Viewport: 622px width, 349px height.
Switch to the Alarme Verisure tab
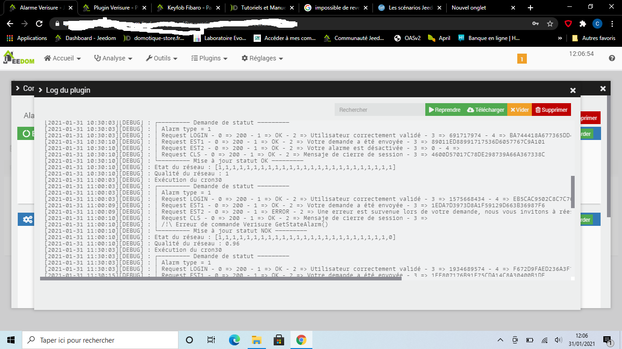click(x=39, y=8)
